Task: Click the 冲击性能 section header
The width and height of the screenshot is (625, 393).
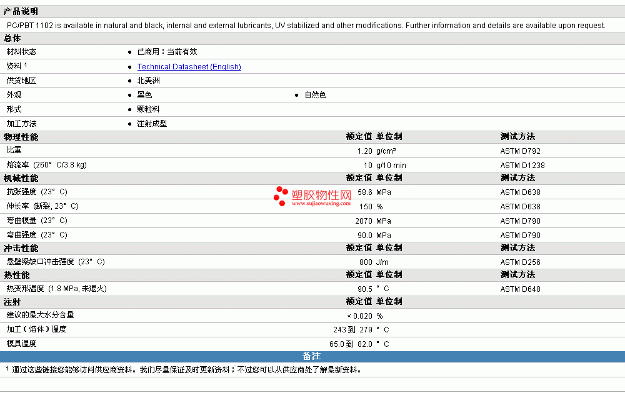Action: 21,248
